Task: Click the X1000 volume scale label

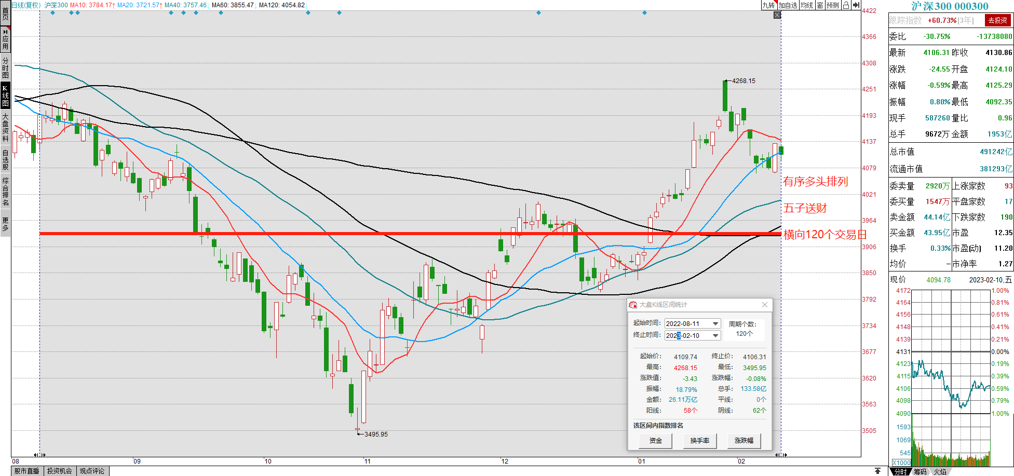Action: (x=901, y=463)
